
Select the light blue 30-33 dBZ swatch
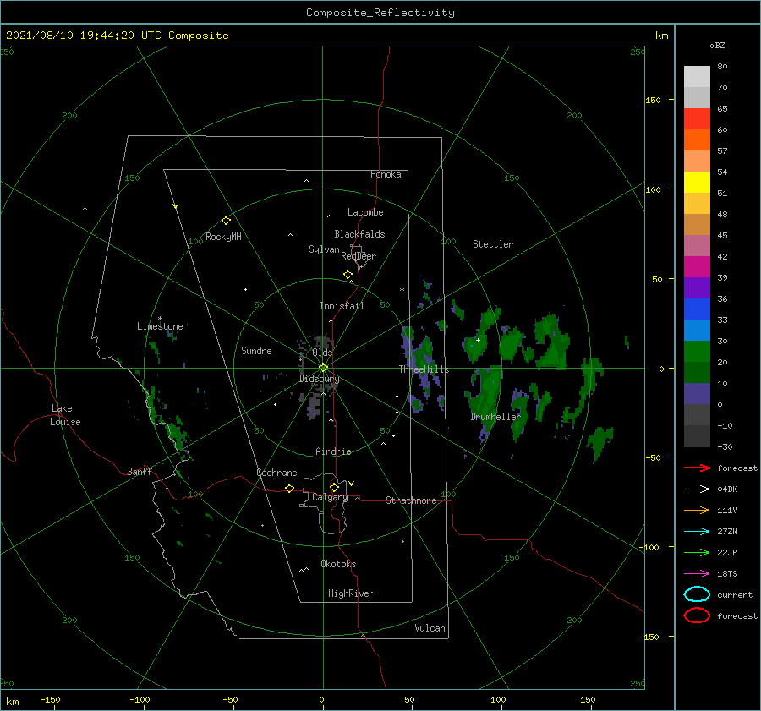point(697,330)
